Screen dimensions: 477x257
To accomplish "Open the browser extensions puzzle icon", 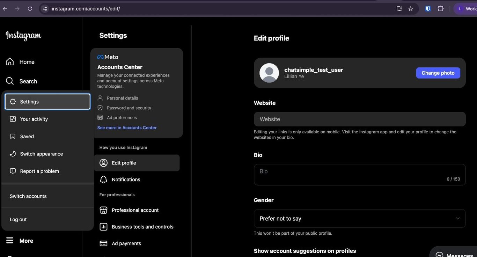I will click(x=441, y=9).
